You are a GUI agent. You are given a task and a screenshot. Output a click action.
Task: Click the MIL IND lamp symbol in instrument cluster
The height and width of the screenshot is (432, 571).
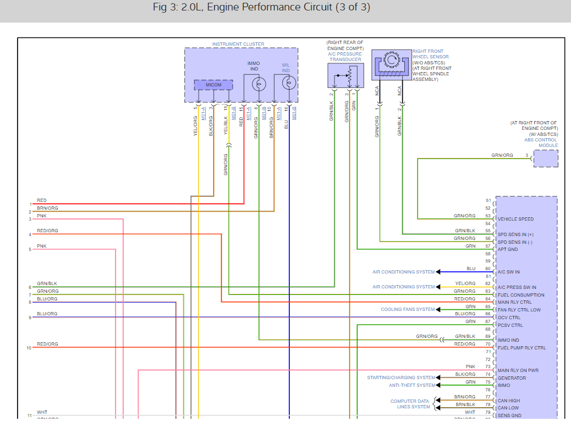[289, 83]
